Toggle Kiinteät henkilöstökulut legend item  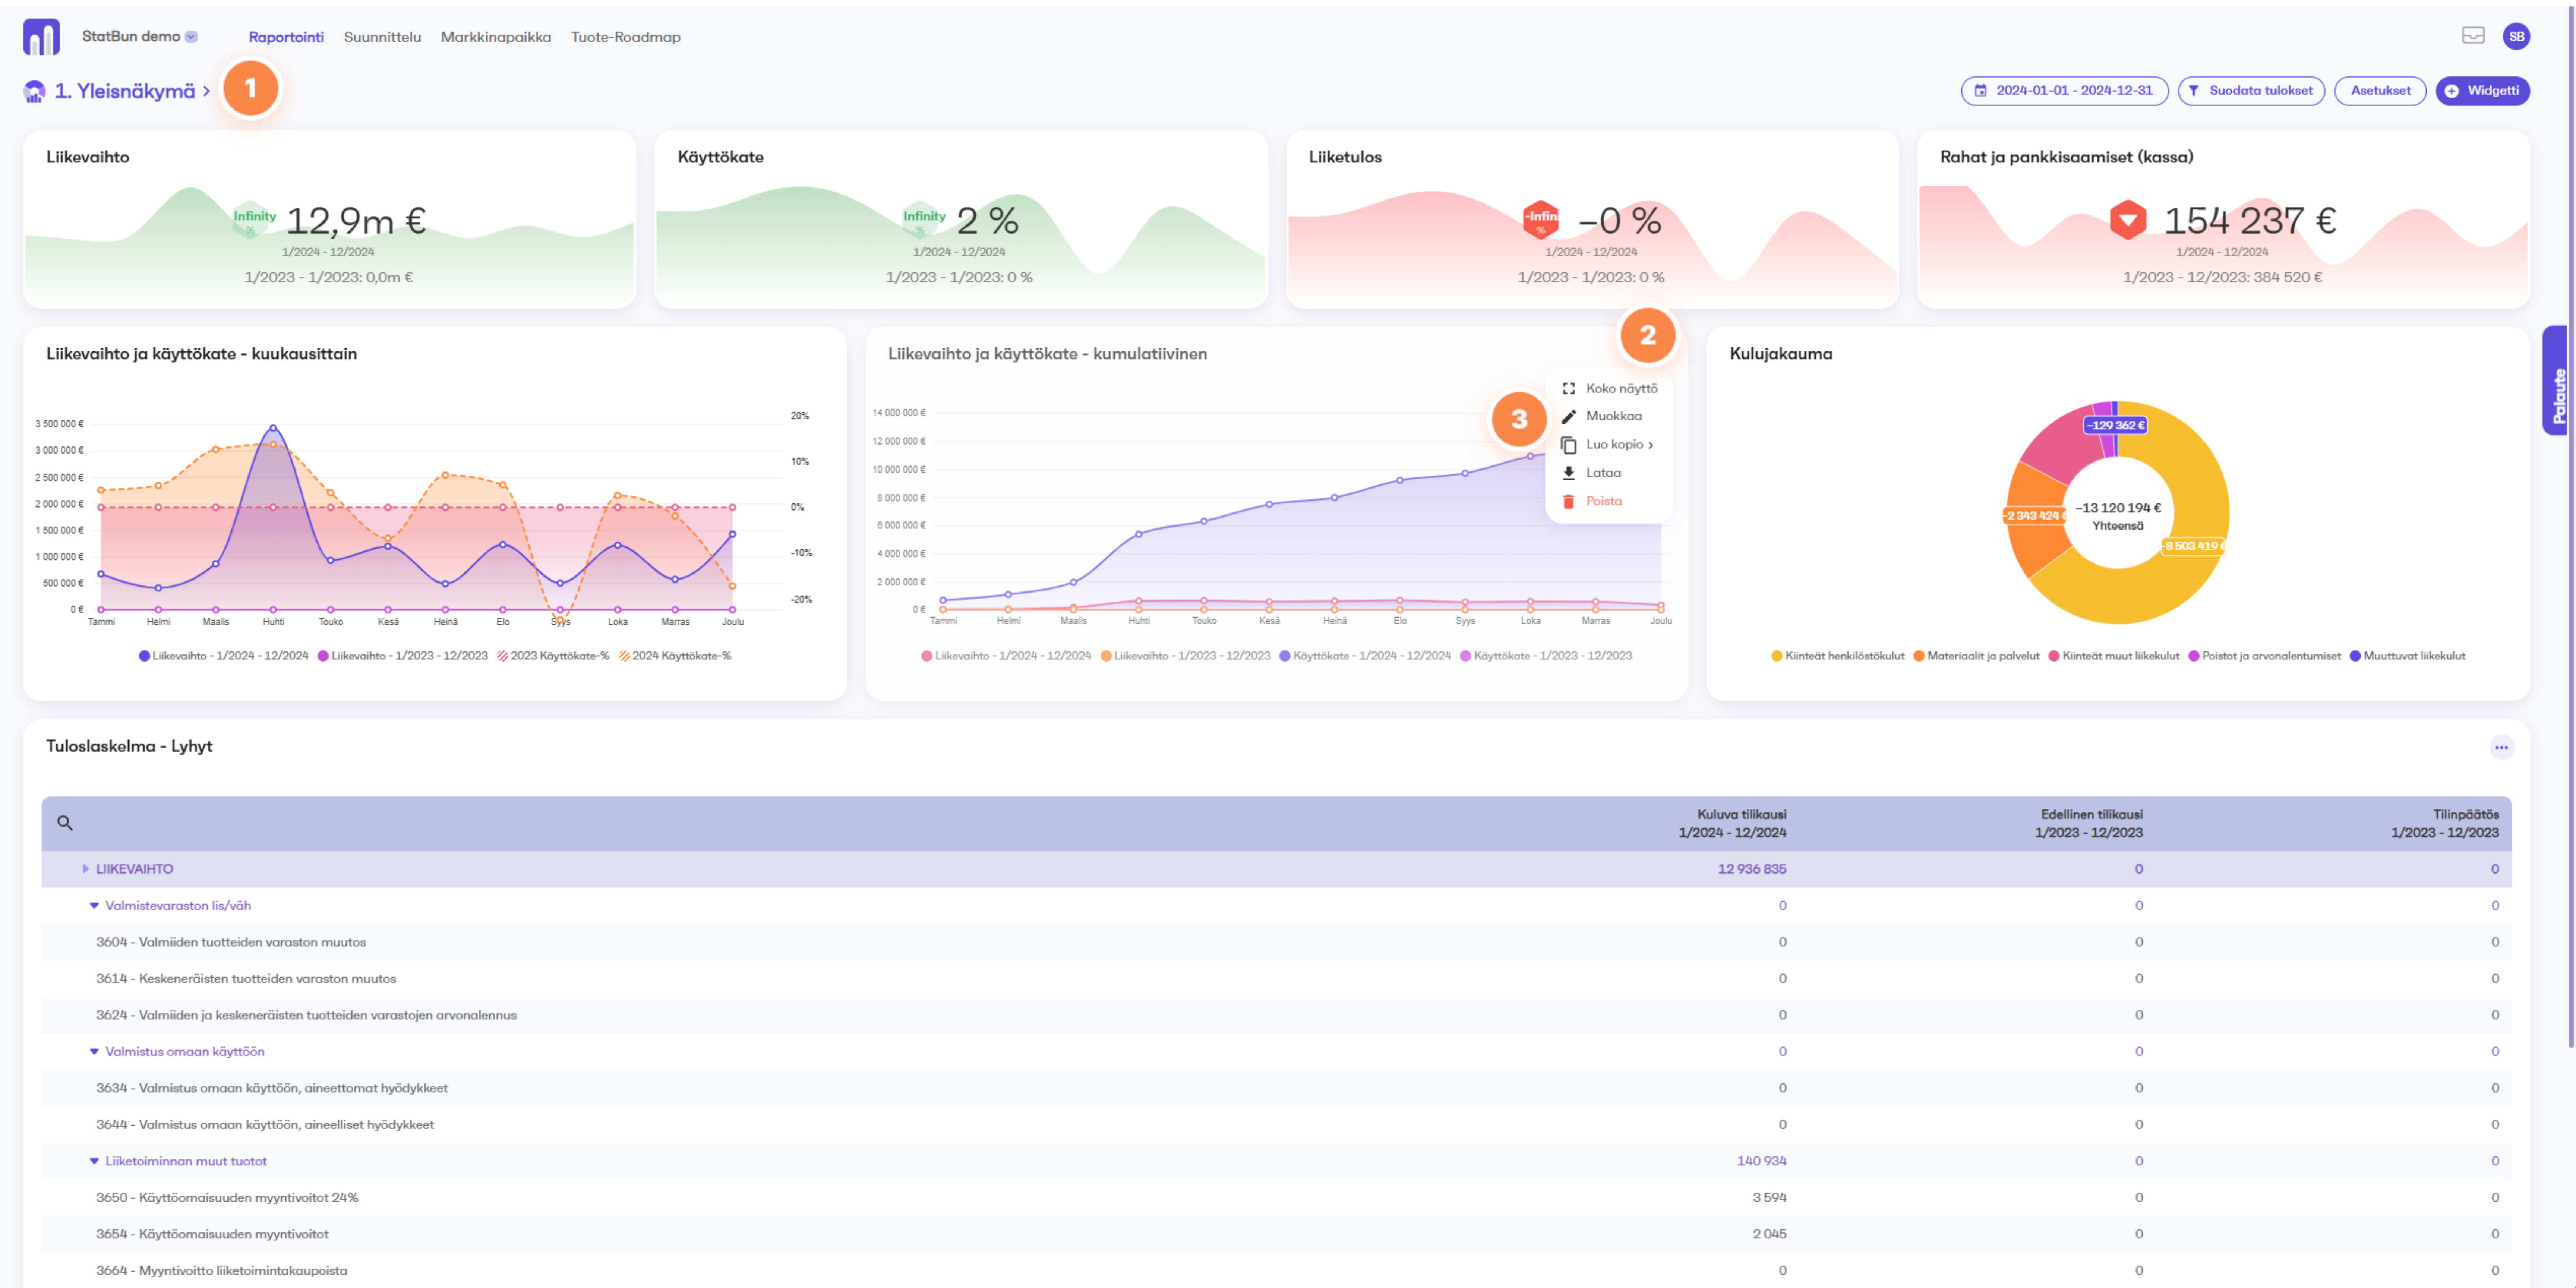(1838, 656)
